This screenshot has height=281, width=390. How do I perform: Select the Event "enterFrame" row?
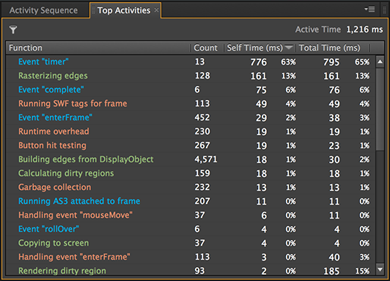coord(191,117)
